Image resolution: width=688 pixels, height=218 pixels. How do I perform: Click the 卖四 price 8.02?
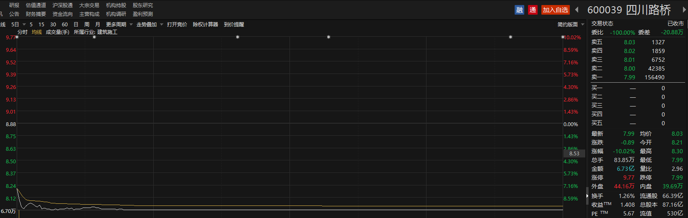pyautogui.click(x=630, y=51)
